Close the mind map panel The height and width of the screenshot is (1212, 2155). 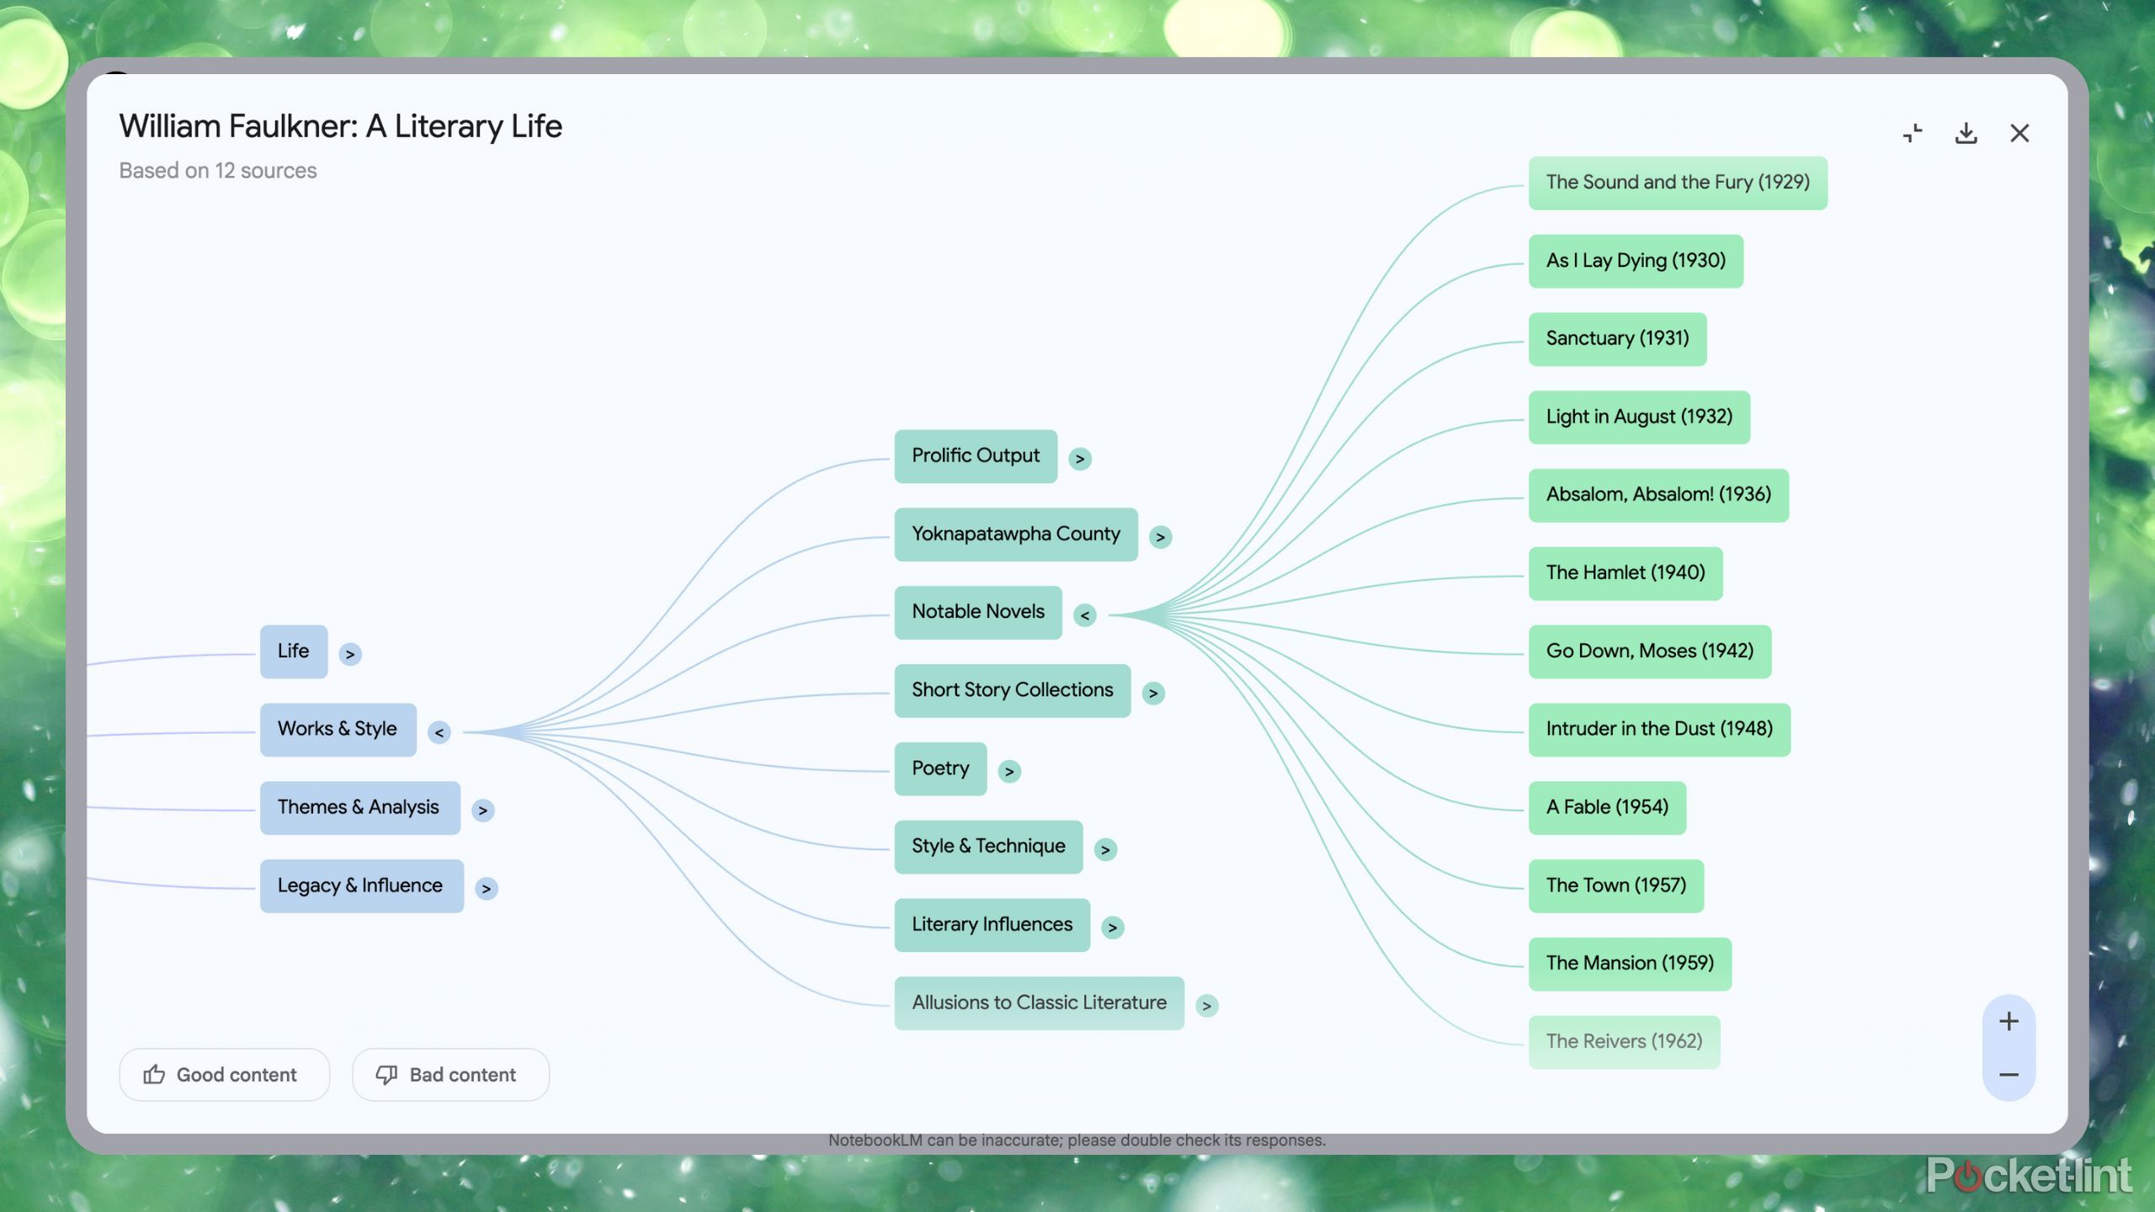point(2019,133)
